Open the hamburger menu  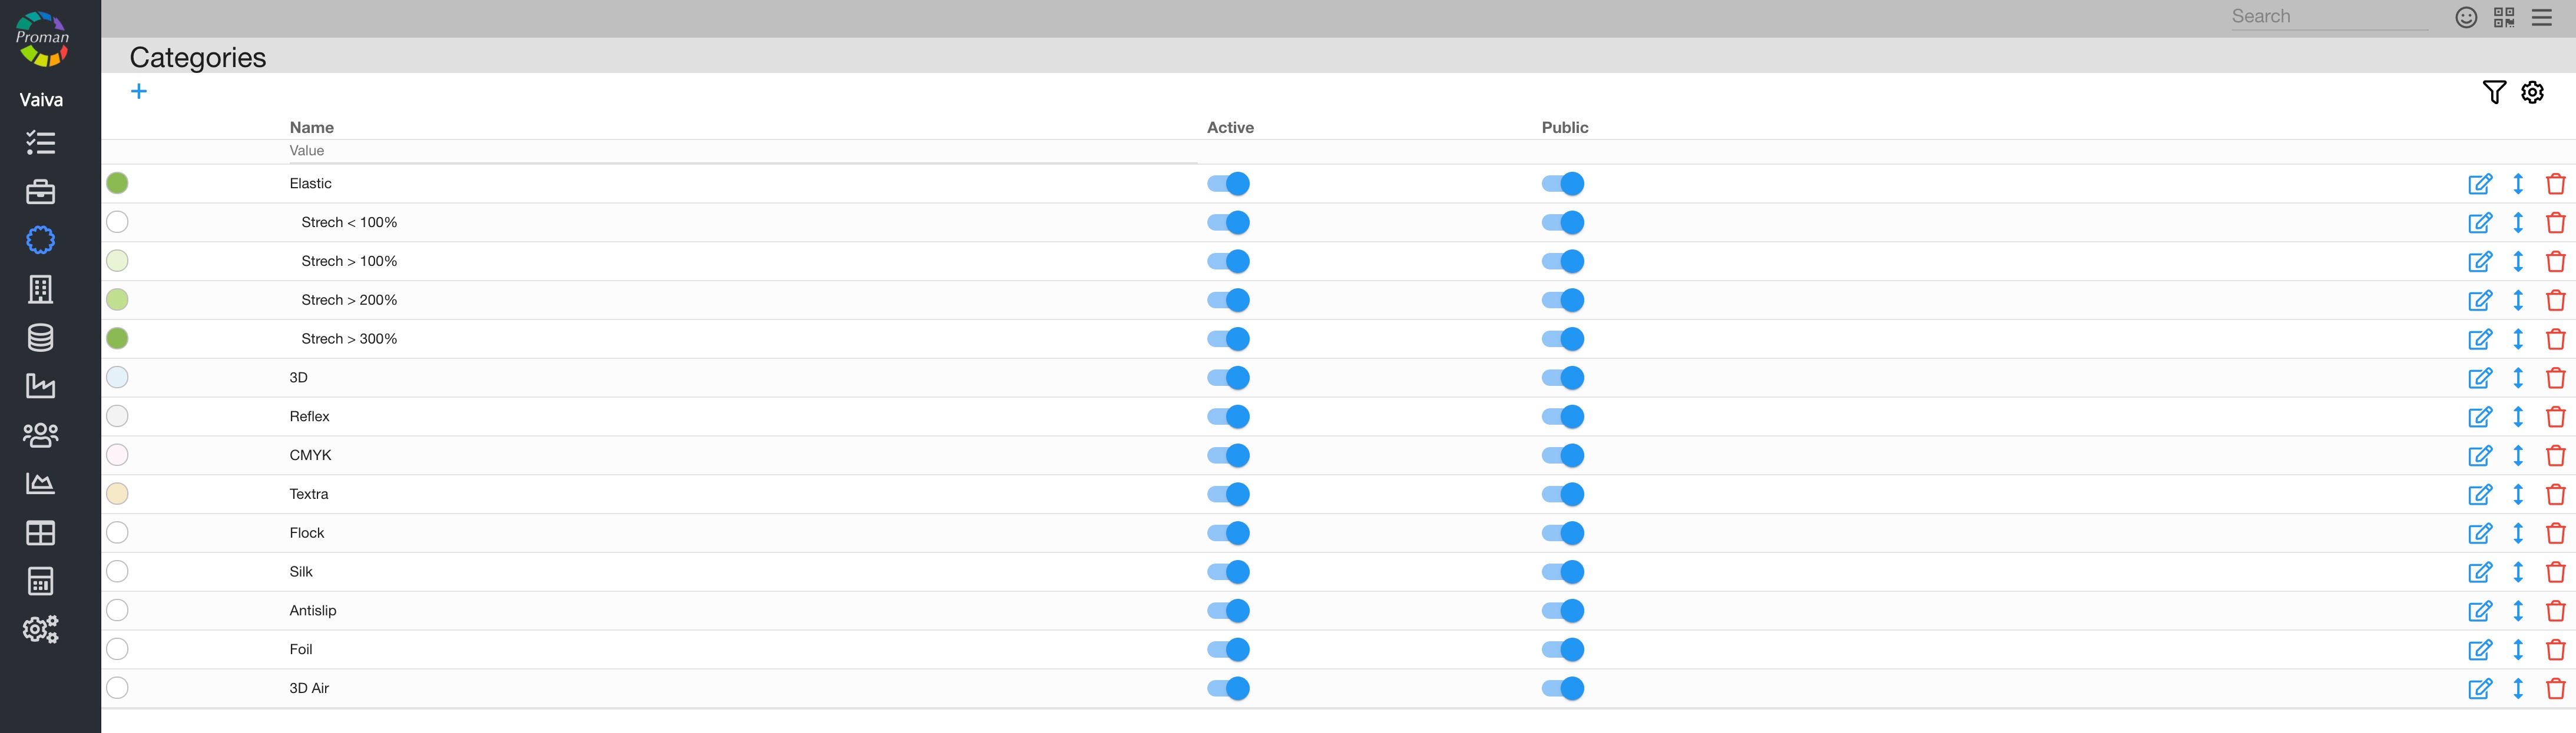coord(2542,17)
